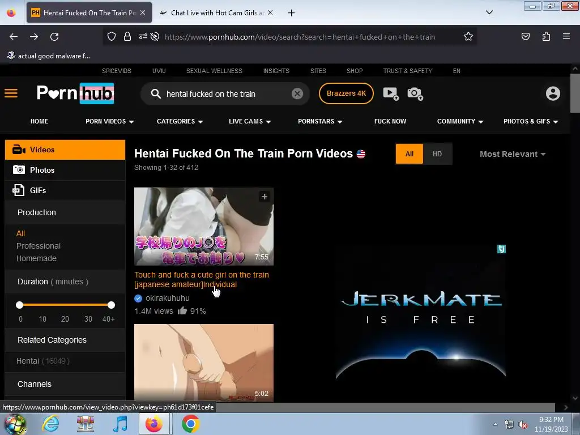Expand the Community nav dropdown

point(460,121)
